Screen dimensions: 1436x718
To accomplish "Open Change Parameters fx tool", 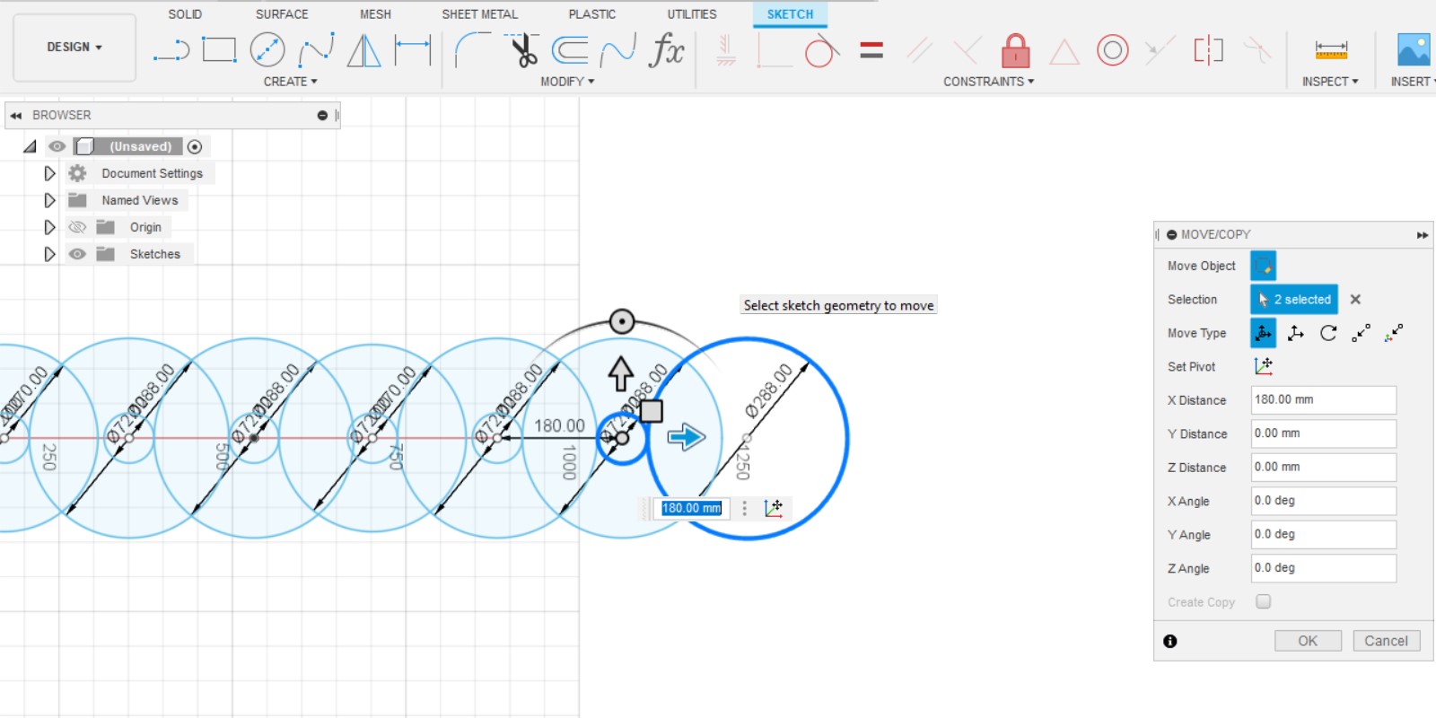I will (x=667, y=50).
